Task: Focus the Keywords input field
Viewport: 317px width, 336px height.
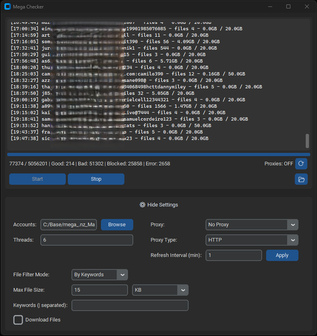Action: coord(130,306)
